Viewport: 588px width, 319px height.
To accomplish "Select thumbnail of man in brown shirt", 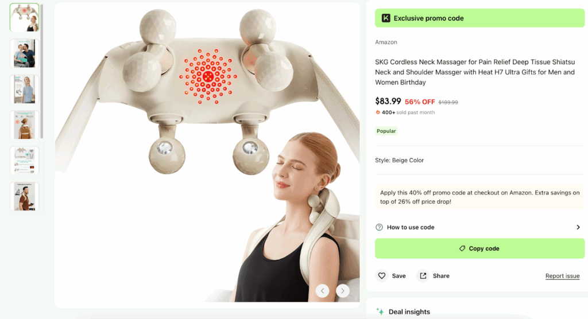I will 25,196.
